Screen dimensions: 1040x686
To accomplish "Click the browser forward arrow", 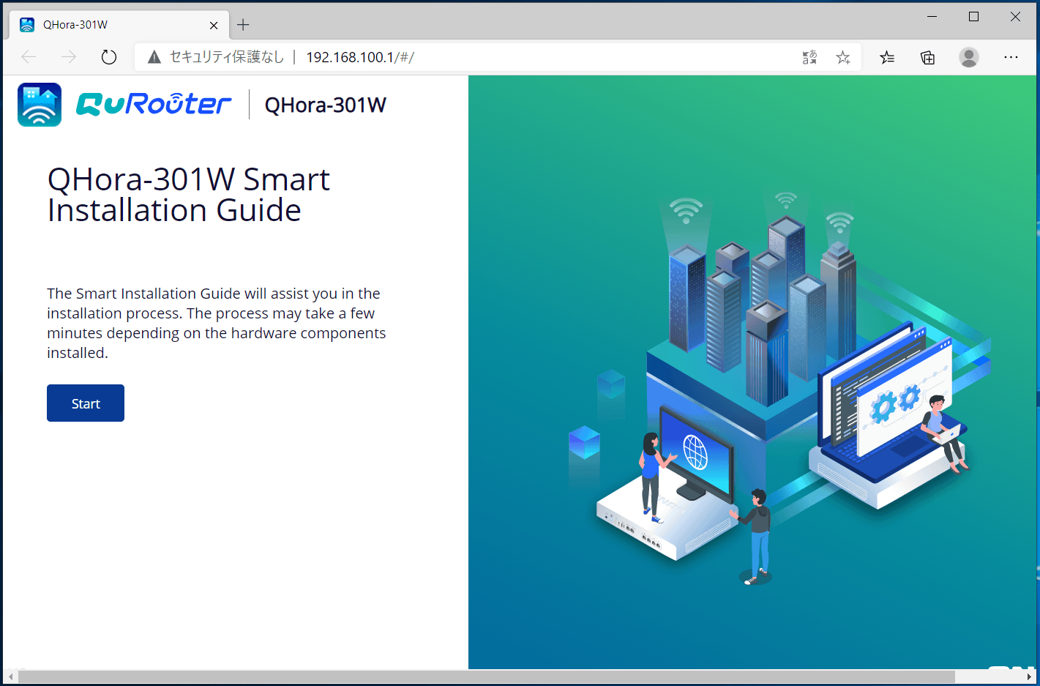I will (x=69, y=57).
